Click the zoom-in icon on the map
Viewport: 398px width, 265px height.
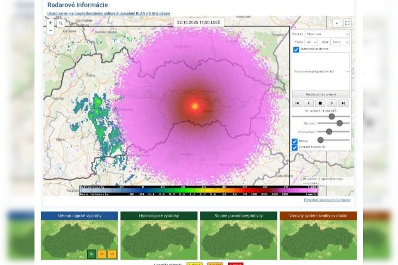point(50,23)
